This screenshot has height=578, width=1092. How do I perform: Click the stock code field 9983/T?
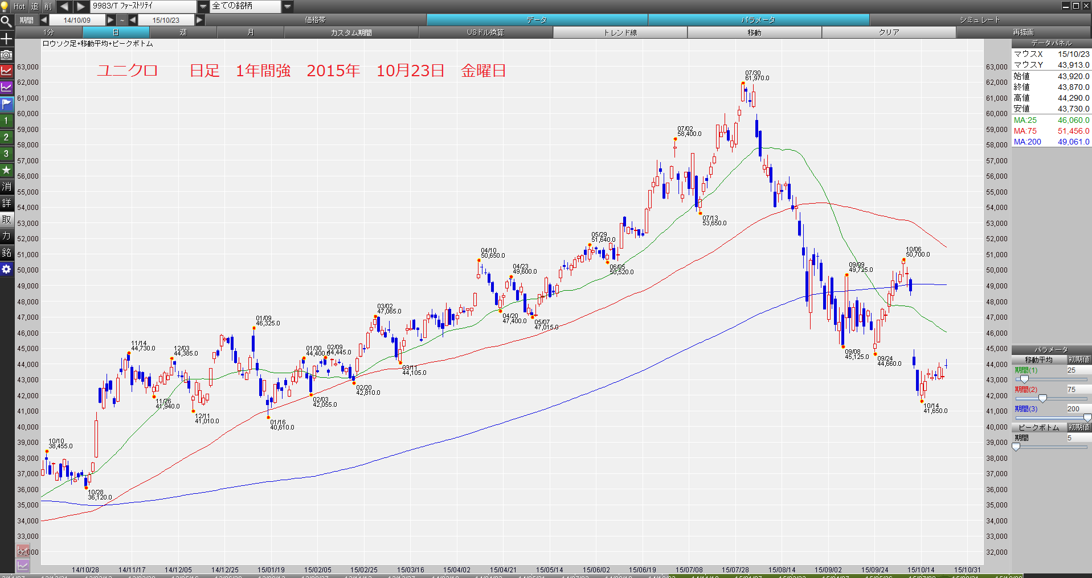(x=144, y=6)
